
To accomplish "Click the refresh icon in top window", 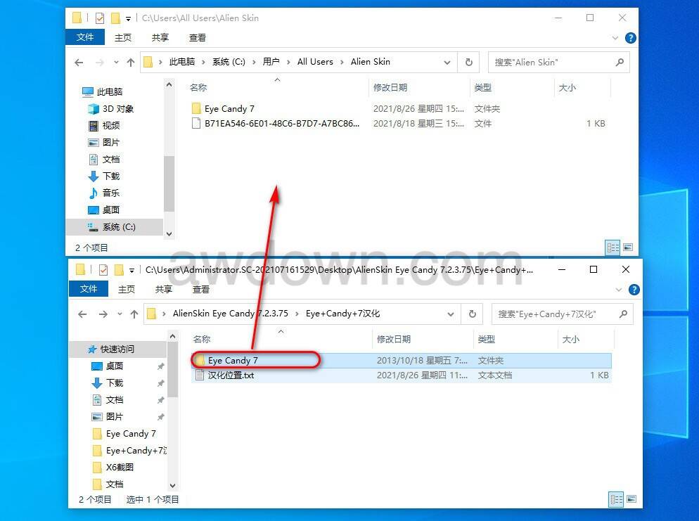I will (x=468, y=62).
